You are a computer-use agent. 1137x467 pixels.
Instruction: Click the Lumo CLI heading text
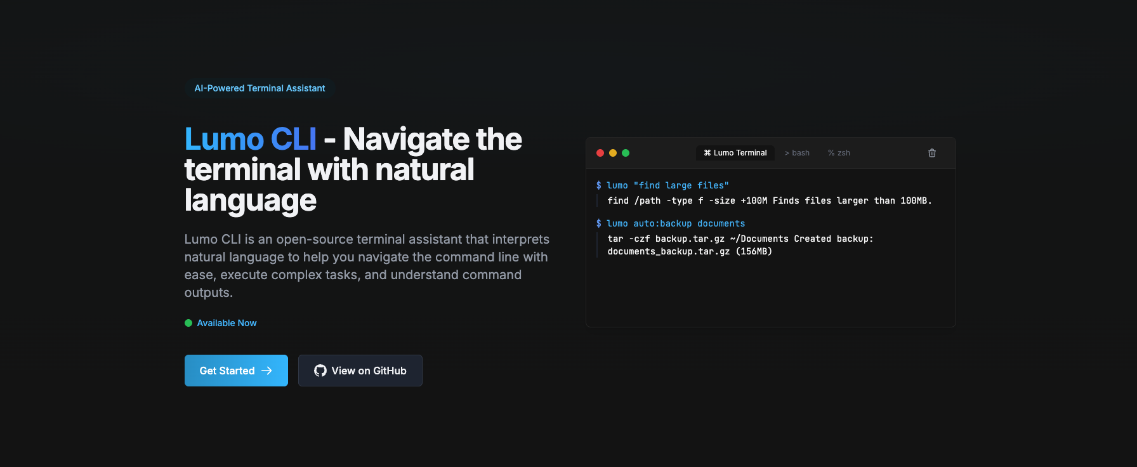click(250, 139)
